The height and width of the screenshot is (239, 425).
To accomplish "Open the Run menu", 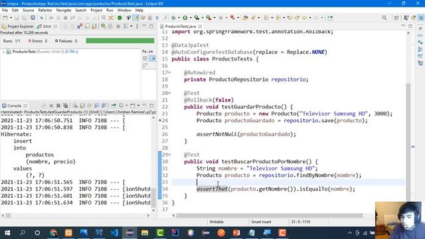I will (110, 11).
